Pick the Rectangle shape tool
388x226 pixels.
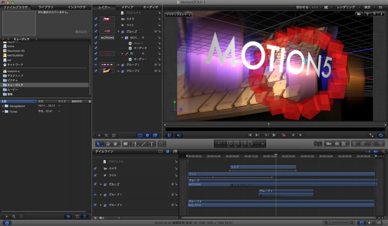126,144
